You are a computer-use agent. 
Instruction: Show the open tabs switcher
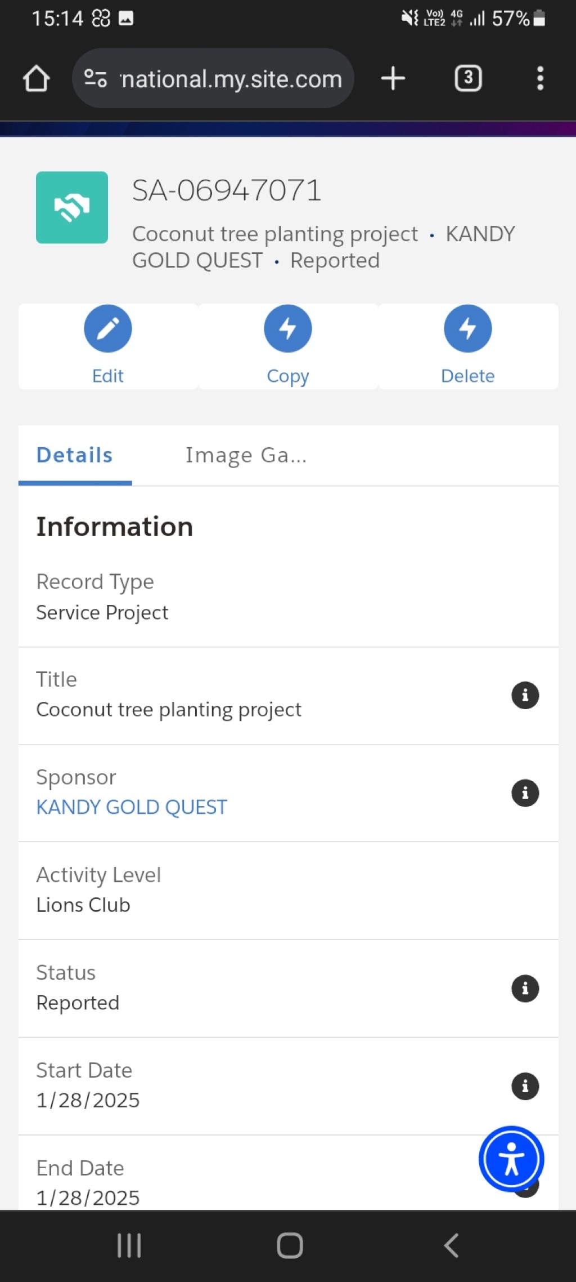(x=468, y=78)
